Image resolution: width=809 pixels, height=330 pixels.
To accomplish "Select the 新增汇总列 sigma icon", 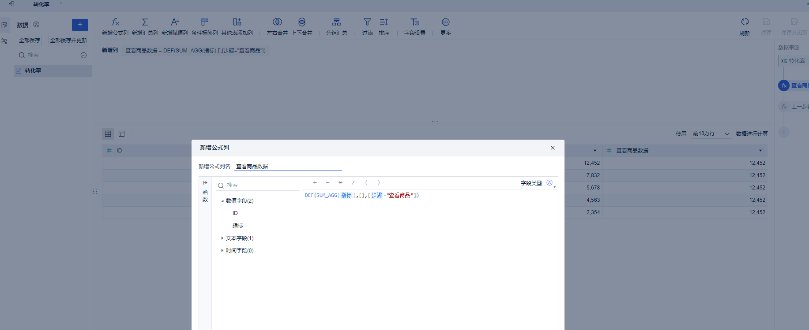I will [x=145, y=22].
